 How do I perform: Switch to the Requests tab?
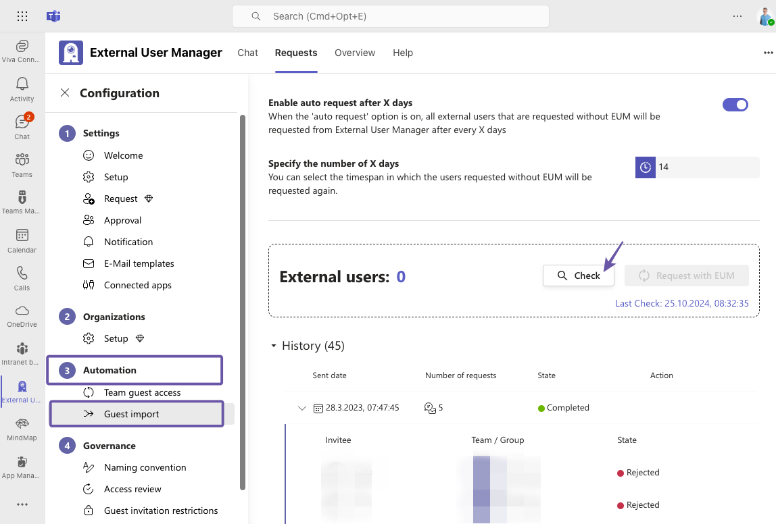pos(296,53)
